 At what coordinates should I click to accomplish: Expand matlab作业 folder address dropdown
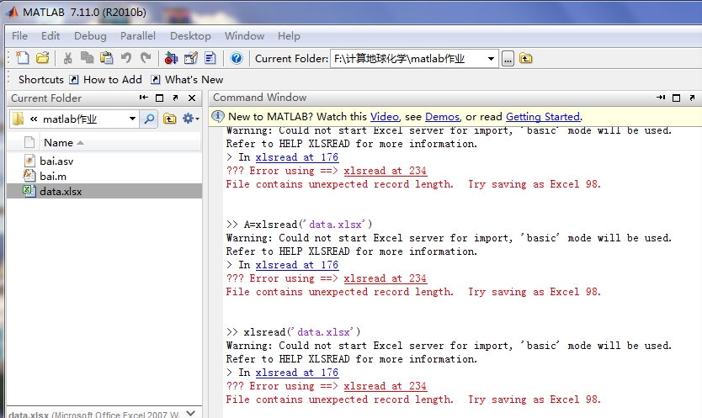tap(132, 119)
